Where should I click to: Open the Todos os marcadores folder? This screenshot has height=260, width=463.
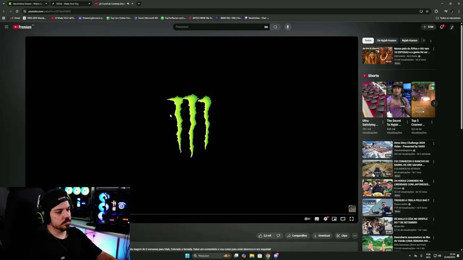[x=448, y=18]
